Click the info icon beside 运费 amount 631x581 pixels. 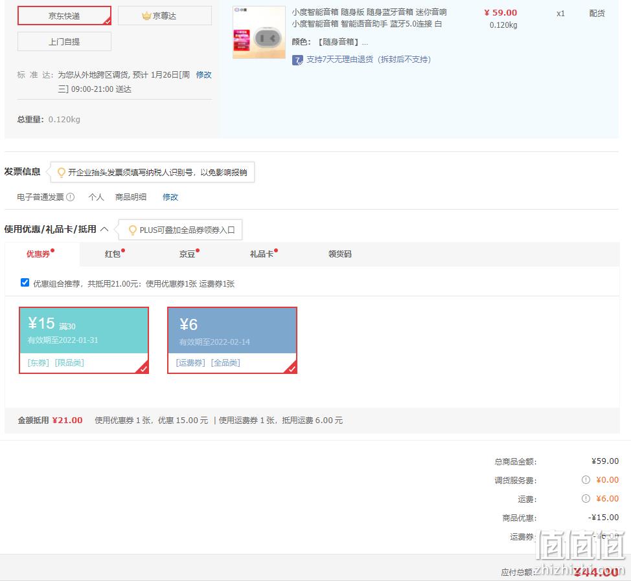point(586,499)
